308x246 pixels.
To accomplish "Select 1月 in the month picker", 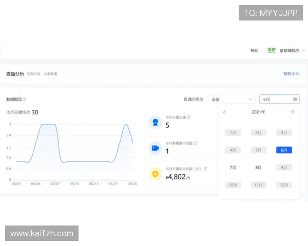I will click(233, 133).
